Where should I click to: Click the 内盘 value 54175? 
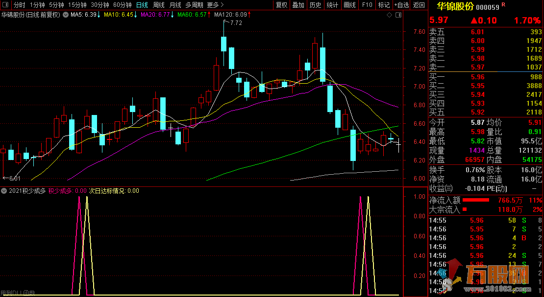tap(532, 160)
